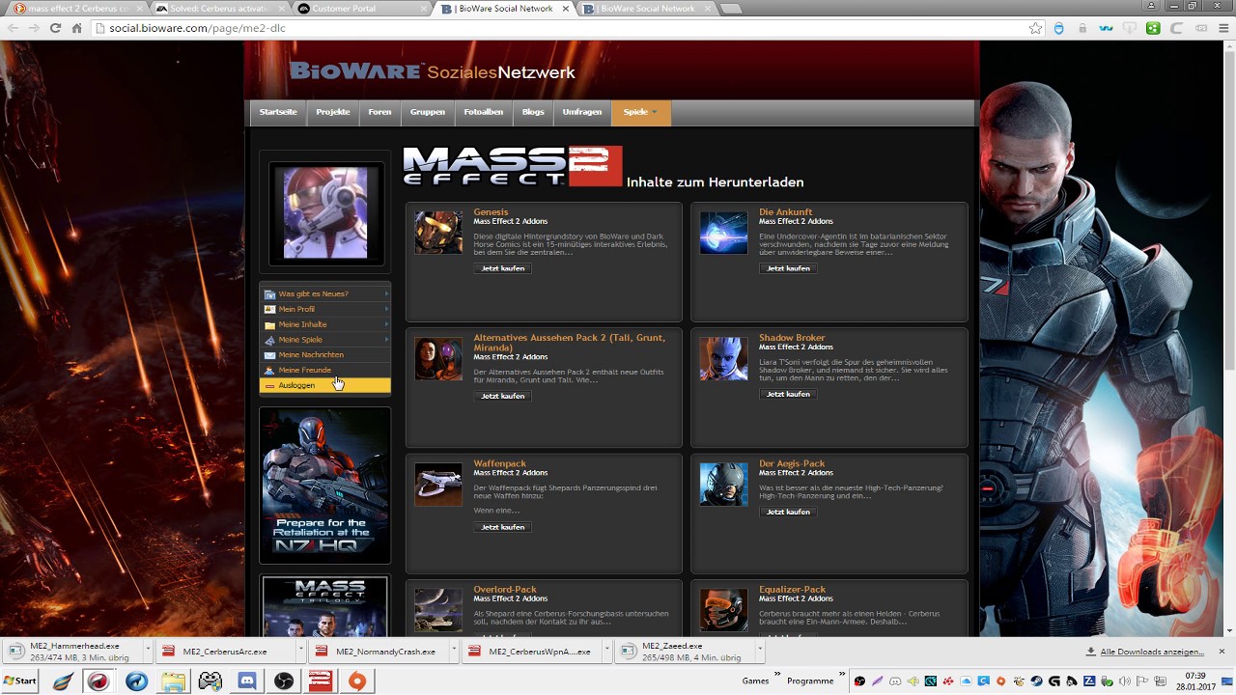Click the blue shield extension icon
The width and height of the screenshot is (1236, 695).
tap(1059, 28)
